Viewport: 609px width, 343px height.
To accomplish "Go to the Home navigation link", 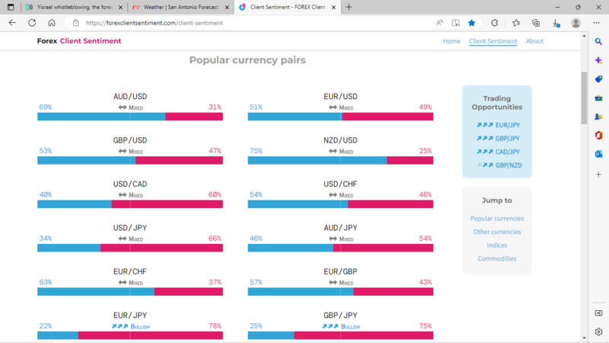I will pyautogui.click(x=451, y=41).
